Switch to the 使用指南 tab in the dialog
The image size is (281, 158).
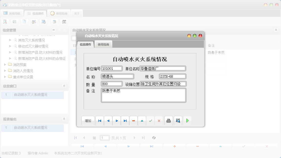coord(103,44)
